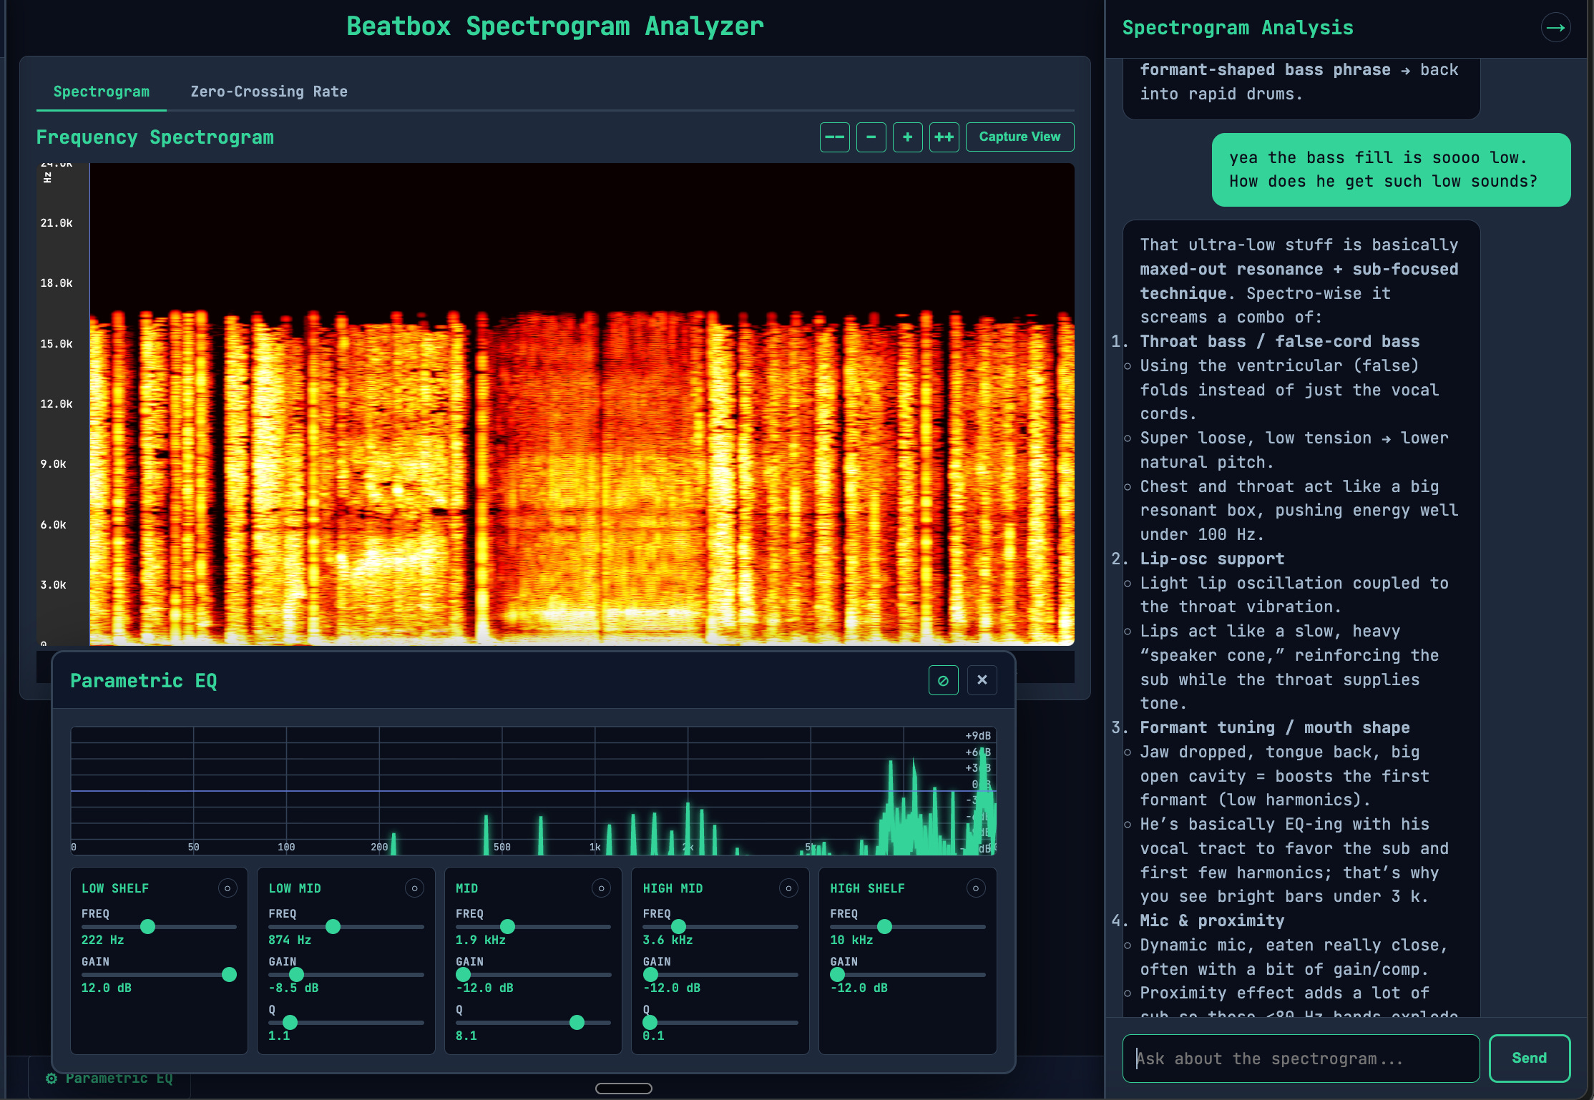This screenshot has width=1594, height=1100.
Task: Toggle the HIGH MID band enable circle
Action: coord(788,888)
